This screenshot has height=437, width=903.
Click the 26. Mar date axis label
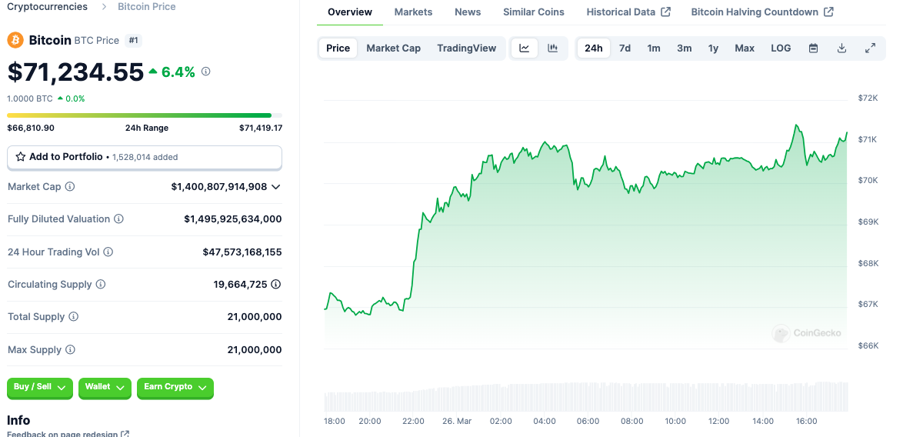click(457, 421)
